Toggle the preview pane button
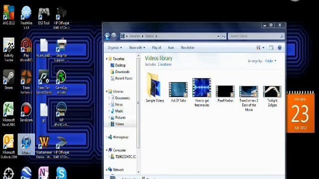The height and width of the screenshot is (179, 319). pos(271,48)
